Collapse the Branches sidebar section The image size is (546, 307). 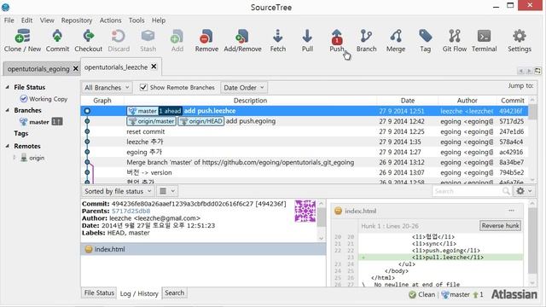click(x=8, y=110)
